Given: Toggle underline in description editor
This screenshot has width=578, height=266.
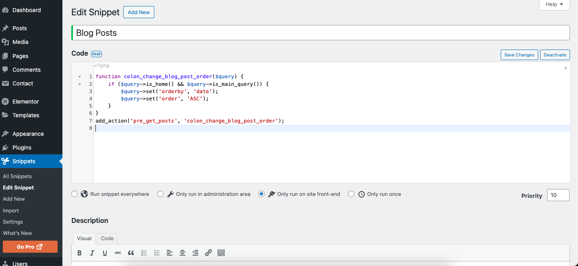Looking at the screenshot, I should click(105, 253).
